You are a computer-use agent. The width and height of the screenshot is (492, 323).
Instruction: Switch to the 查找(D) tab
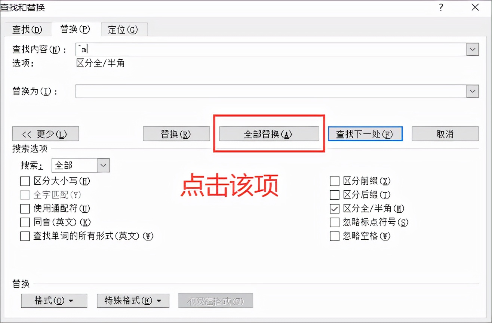click(x=27, y=29)
